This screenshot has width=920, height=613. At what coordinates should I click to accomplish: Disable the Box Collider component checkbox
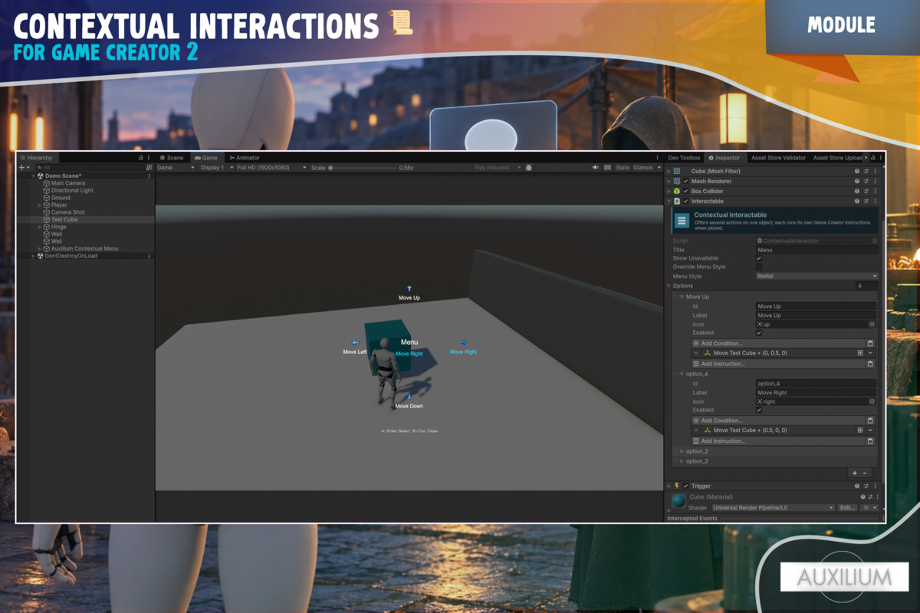click(685, 191)
